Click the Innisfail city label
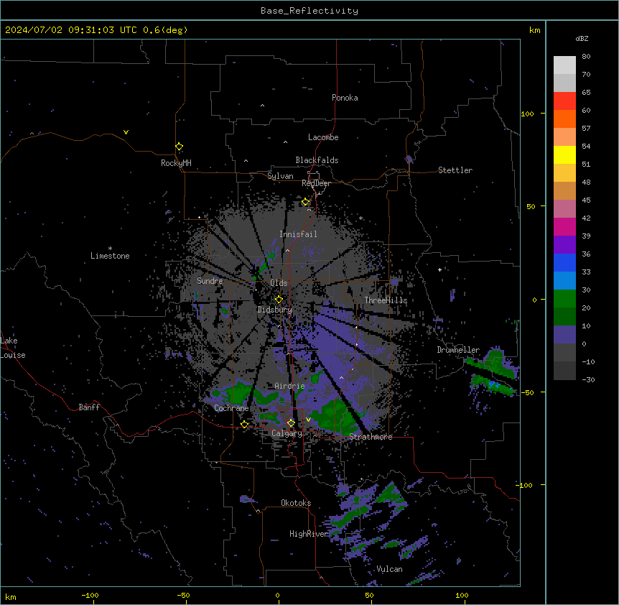This screenshot has width=619, height=605. [298, 234]
